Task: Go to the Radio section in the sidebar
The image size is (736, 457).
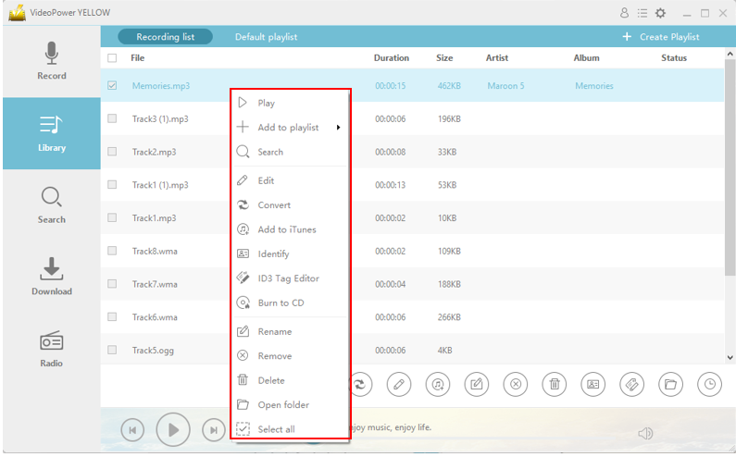Action: coord(52,348)
